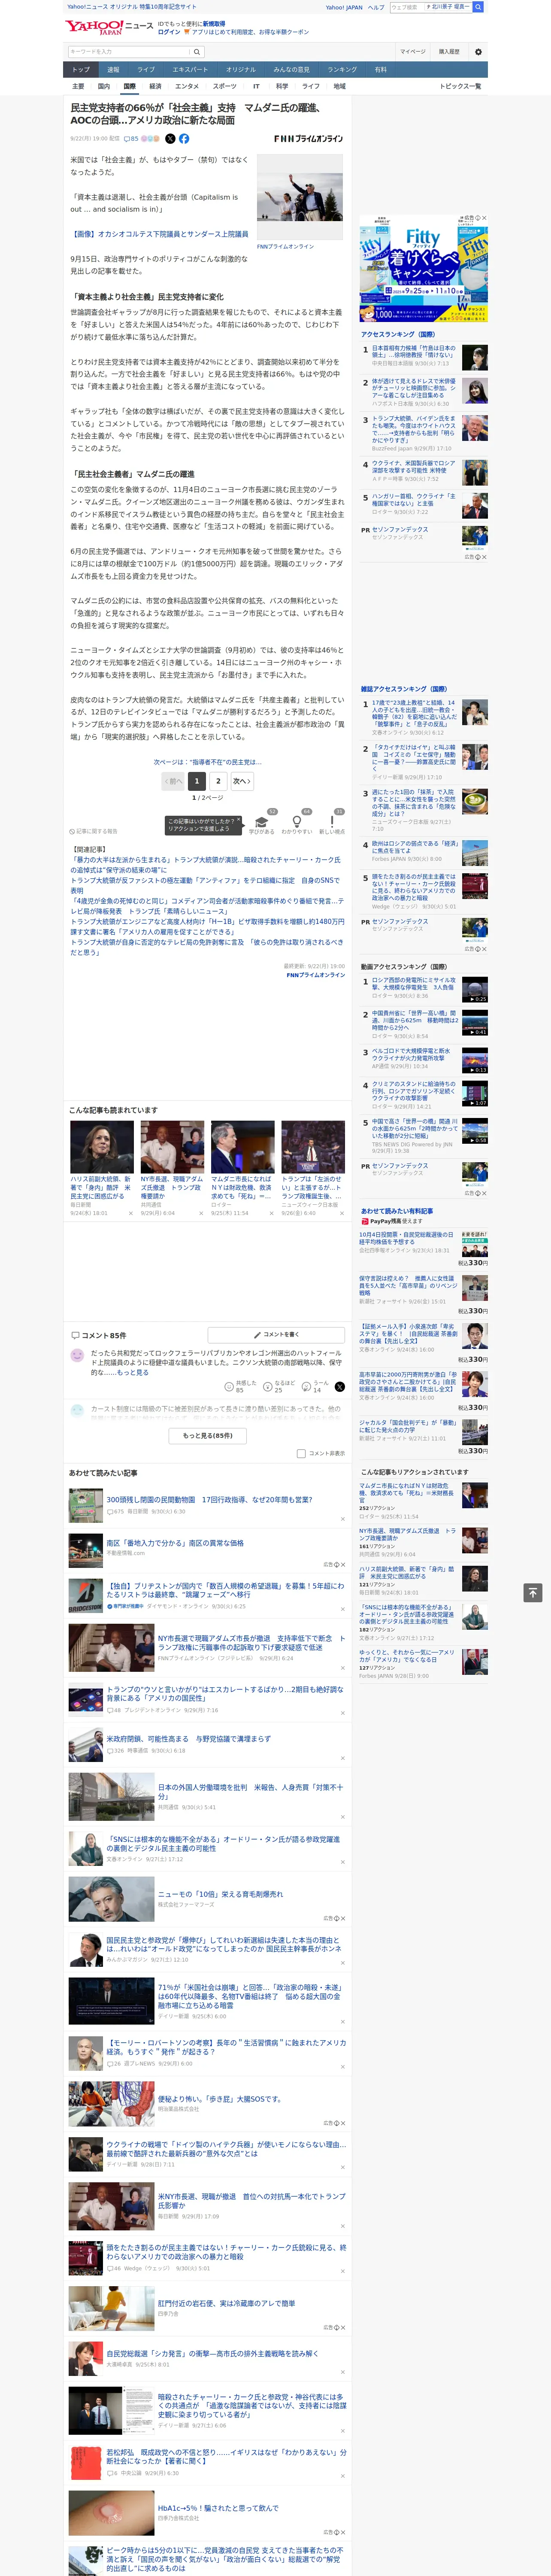
Task: Open article photo of Sanders and AOC
Action: point(299,198)
